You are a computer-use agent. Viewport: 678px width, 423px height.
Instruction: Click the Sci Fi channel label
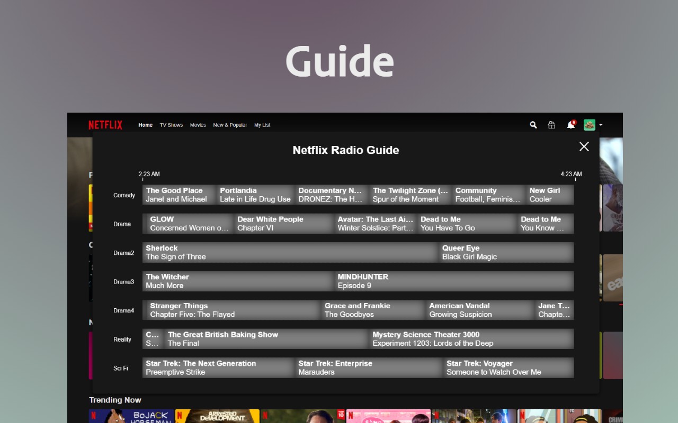pos(121,368)
